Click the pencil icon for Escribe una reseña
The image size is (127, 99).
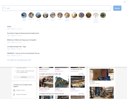14,94
